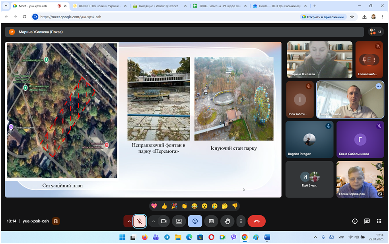The image size is (389, 244).
Task: Show all 13 participants list
Action: (375, 32)
